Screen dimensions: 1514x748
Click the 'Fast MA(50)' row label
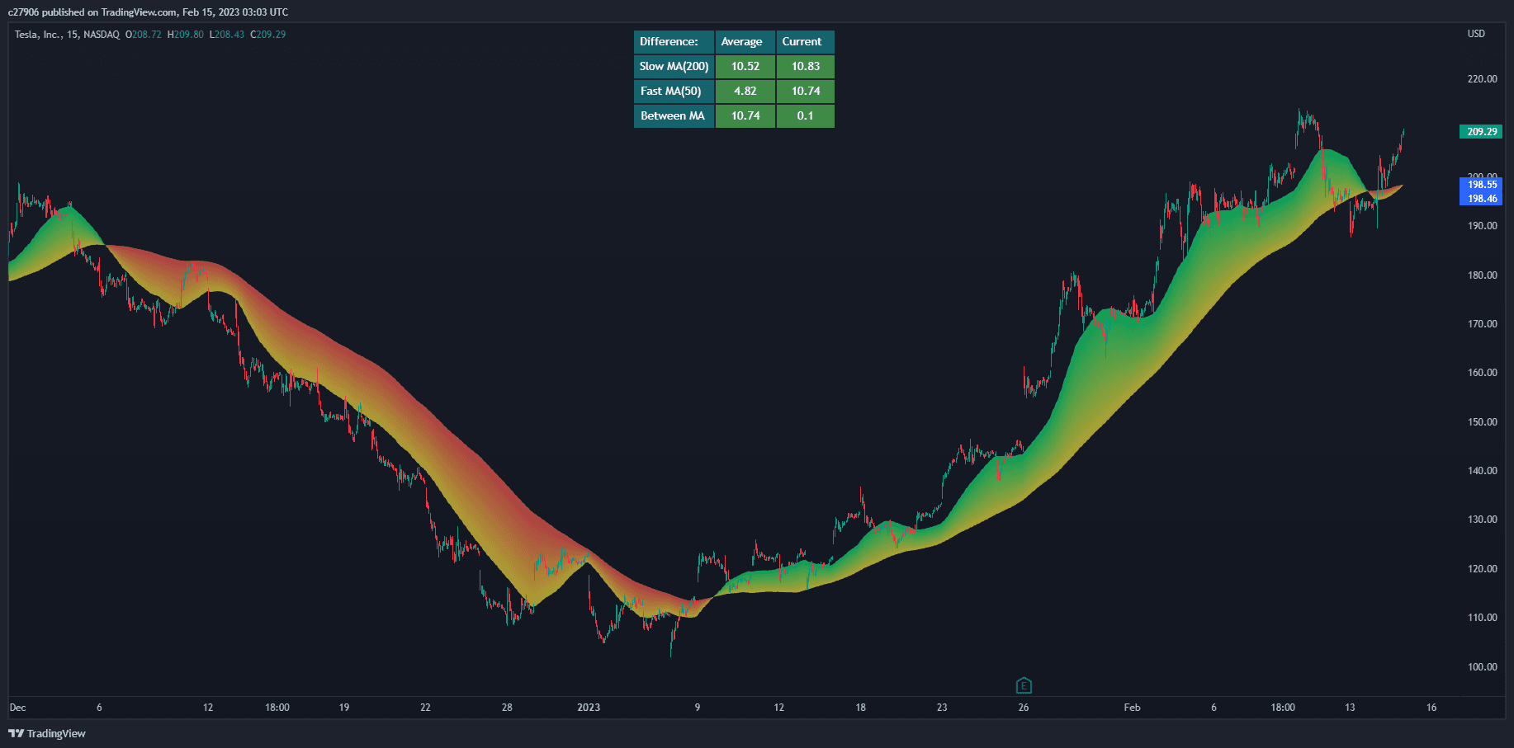(674, 92)
